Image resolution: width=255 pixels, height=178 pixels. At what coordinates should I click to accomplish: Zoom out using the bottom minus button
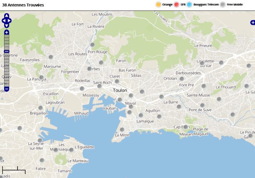coord(6,89)
